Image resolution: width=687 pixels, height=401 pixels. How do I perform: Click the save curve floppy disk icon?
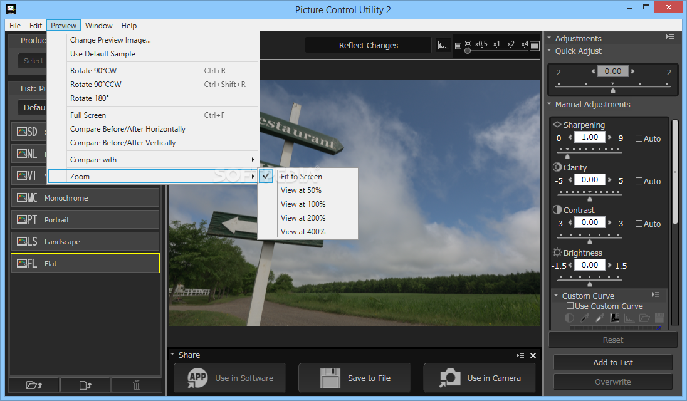(659, 318)
